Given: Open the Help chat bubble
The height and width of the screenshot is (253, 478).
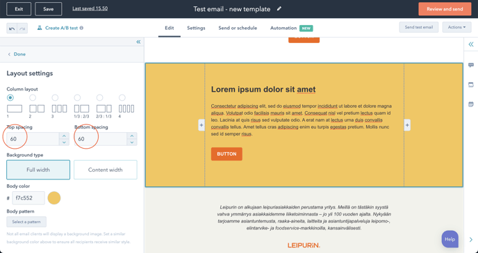Looking at the screenshot, I should coord(450,239).
